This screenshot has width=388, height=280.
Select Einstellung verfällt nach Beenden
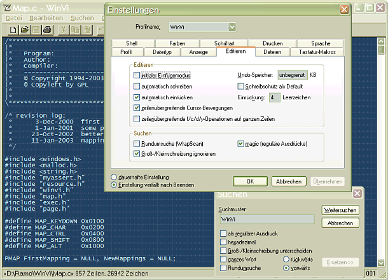pyautogui.click(x=114, y=185)
